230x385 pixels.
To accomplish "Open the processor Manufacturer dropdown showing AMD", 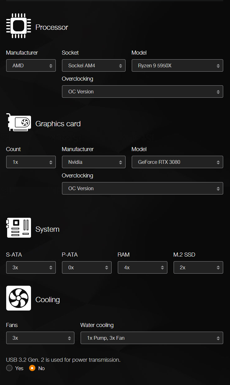I will (31, 65).
